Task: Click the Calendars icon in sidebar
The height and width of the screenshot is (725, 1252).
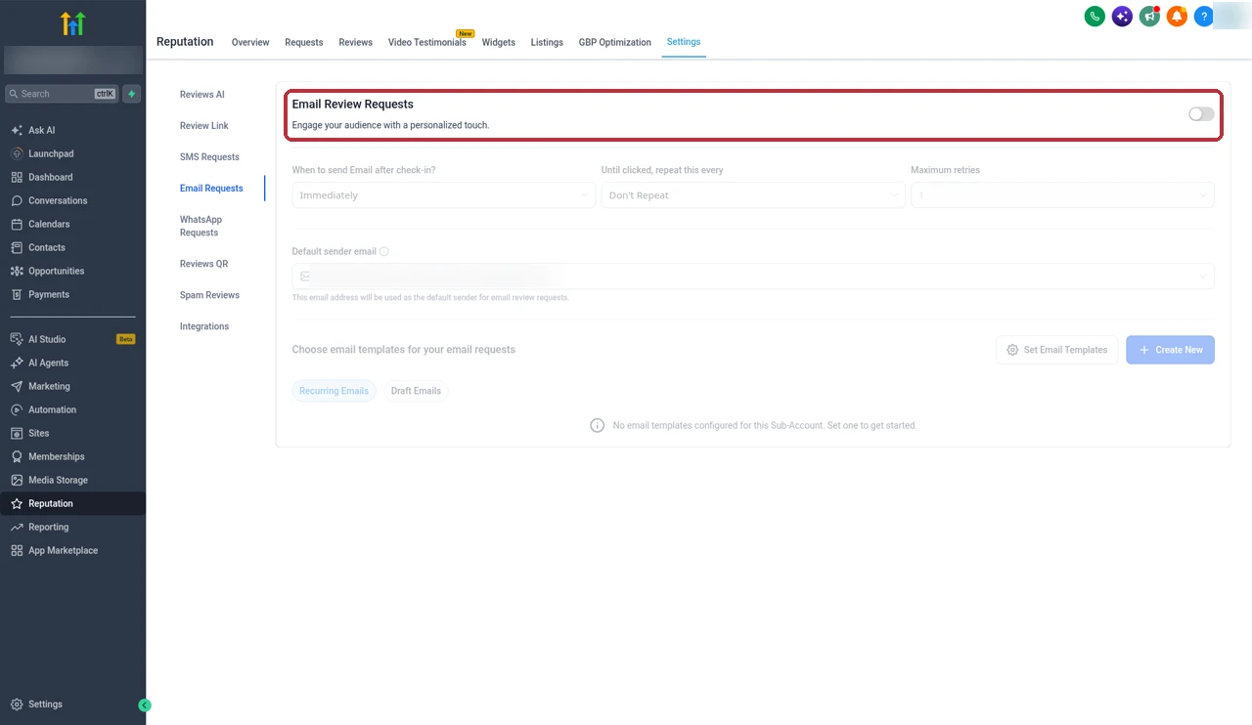Action: (x=17, y=224)
